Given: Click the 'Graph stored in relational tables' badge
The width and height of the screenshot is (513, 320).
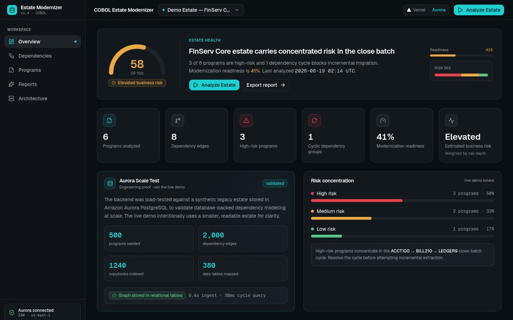Looking at the screenshot, I should 147,295.
